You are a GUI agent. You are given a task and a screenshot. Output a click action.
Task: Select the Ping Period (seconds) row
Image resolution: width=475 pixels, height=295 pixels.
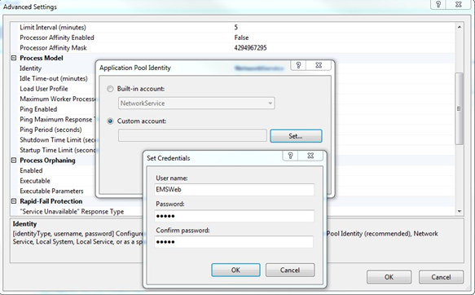point(58,130)
